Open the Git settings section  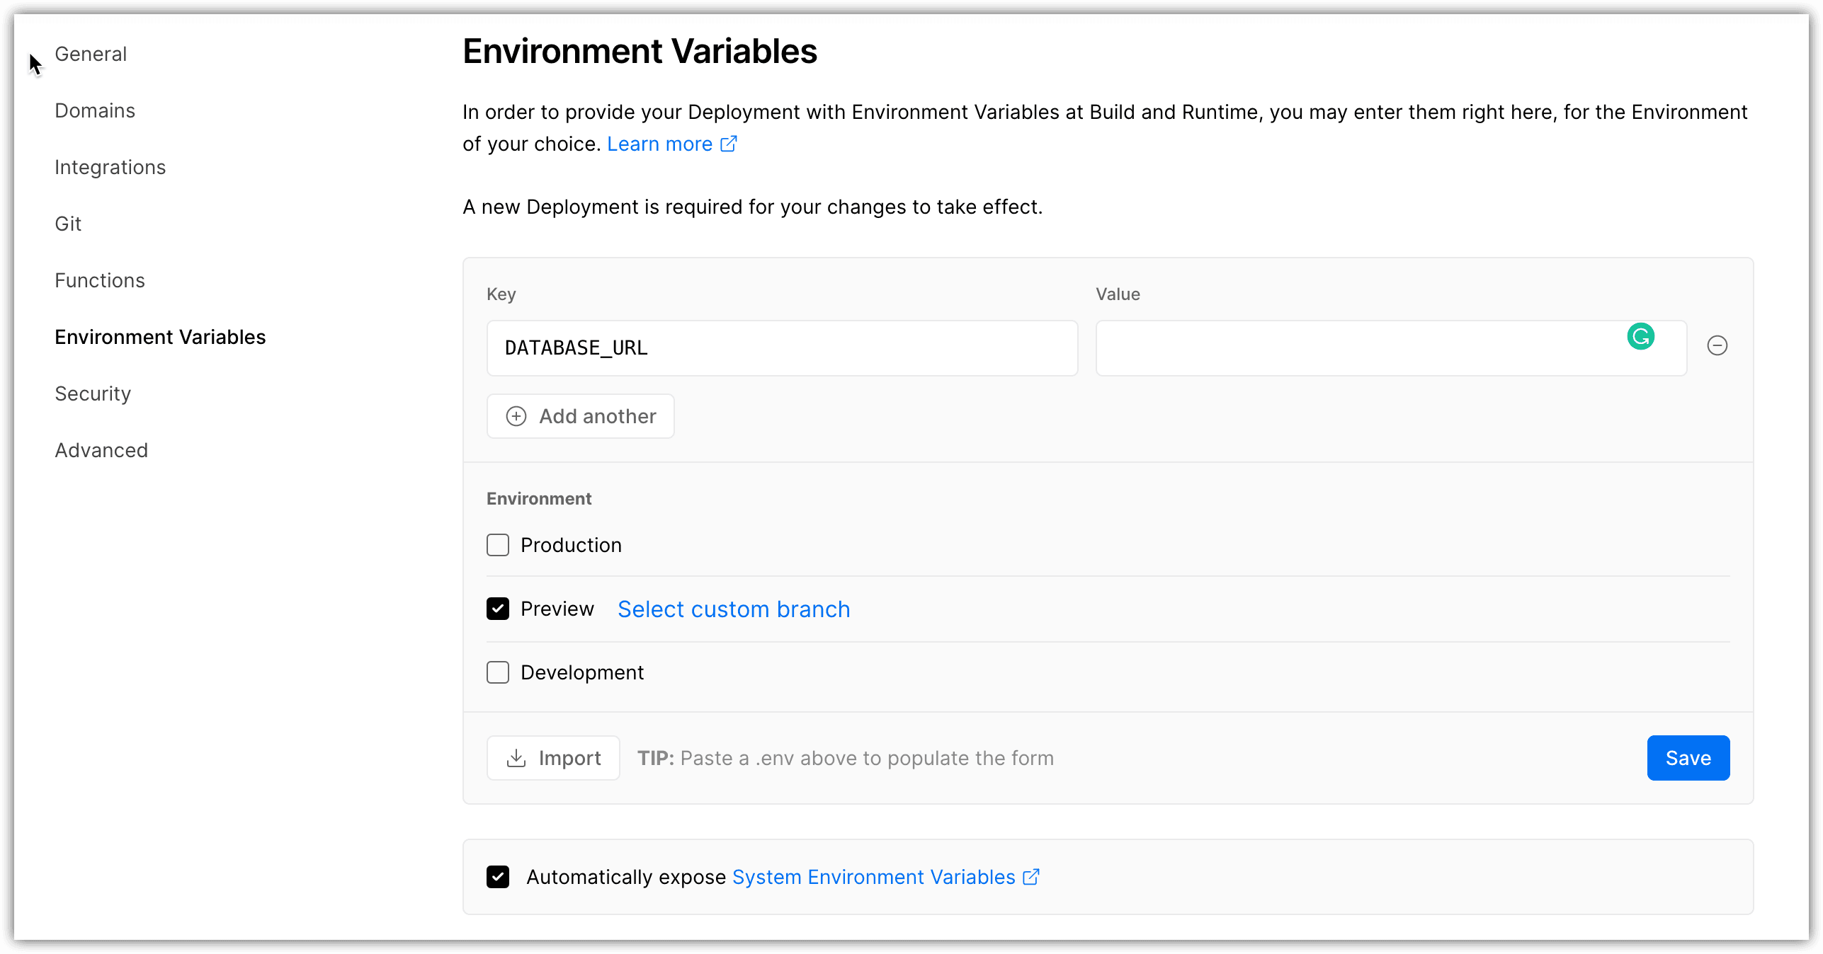(68, 223)
